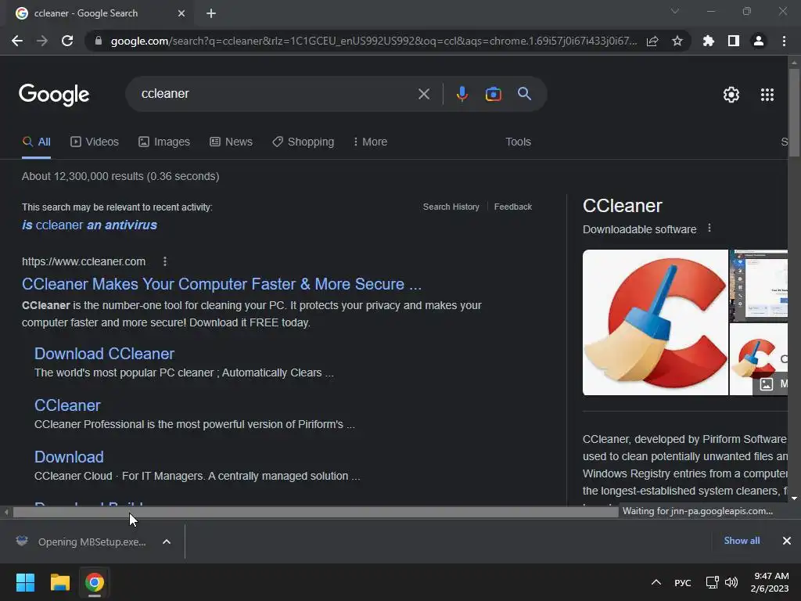Switch to the News tab
The width and height of the screenshot is (801, 601).
(x=231, y=142)
